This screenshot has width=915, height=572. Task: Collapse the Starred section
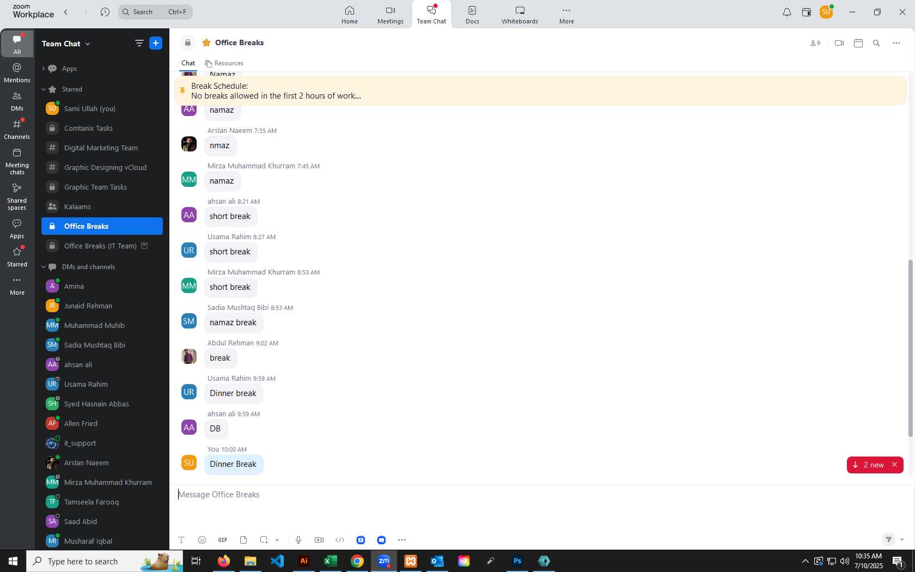pyautogui.click(x=43, y=89)
